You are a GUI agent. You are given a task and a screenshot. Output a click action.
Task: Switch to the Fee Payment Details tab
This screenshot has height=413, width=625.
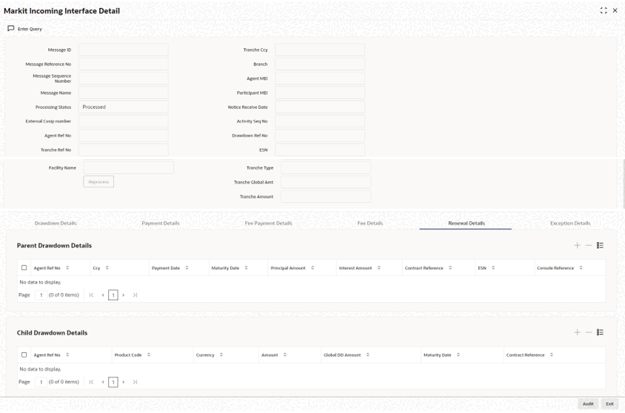pyautogui.click(x=268, y=224)
